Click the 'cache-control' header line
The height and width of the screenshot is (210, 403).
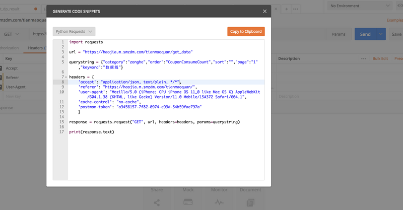pyautogui.click(x=110, y=102)
